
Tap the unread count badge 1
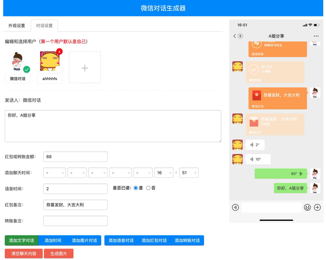tap(240, 36)
